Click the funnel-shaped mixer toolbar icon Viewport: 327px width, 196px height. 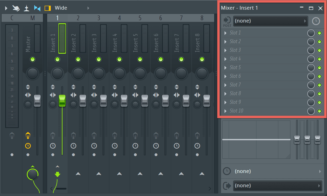26,8
